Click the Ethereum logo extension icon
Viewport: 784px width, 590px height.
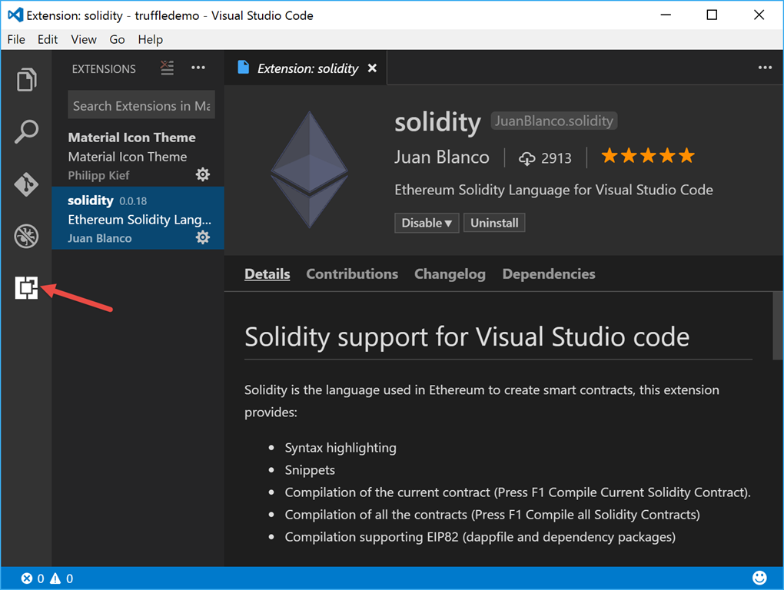pyautogui.click(x=310, y=170)
